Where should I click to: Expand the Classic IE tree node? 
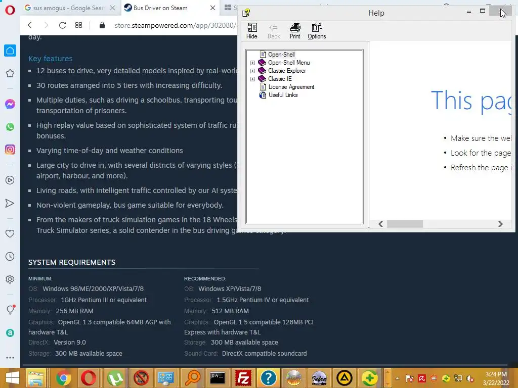[253, 79]
